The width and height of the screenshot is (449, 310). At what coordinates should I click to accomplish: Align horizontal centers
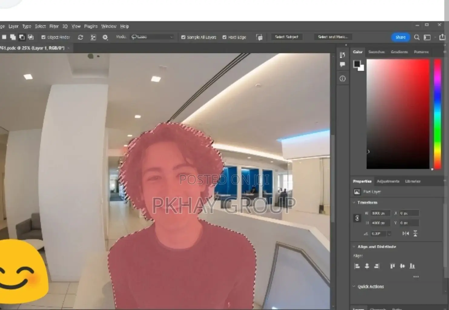click(x=367, y=266)
